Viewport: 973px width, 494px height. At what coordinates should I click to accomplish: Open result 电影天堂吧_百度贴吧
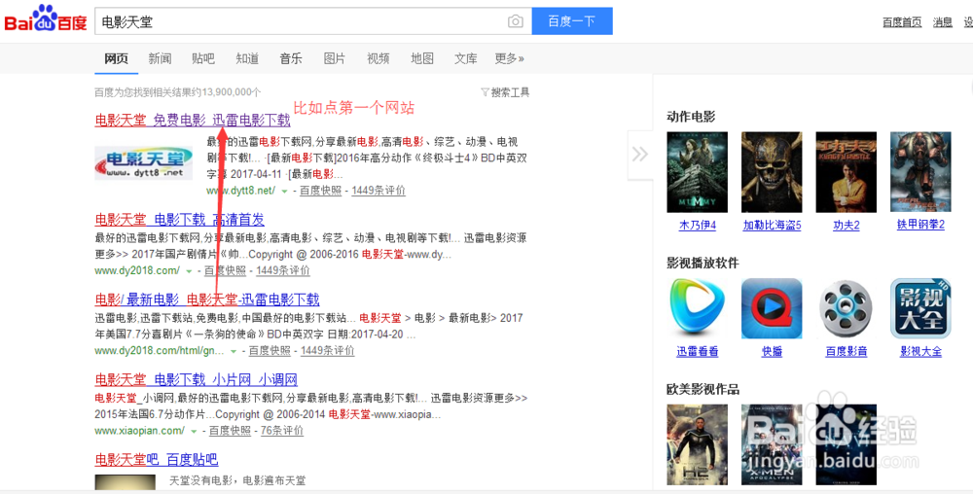click(157, 460)
